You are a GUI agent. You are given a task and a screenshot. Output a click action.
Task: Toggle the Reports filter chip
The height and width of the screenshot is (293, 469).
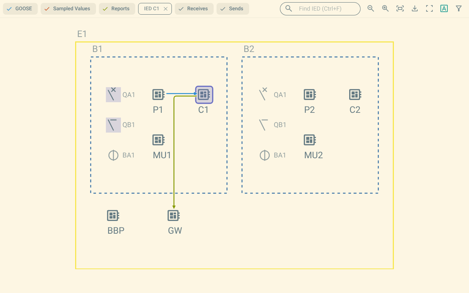click(117, 9)
